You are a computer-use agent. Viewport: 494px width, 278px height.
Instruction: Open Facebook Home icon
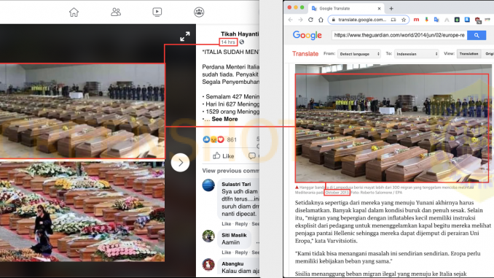click(74, 12)
